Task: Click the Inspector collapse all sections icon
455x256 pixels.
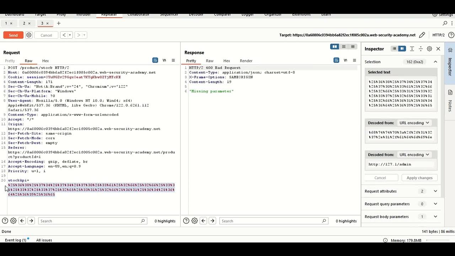Action: (421, 49)
